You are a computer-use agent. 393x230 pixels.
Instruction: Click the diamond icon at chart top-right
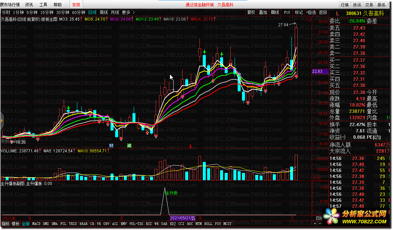305,19
